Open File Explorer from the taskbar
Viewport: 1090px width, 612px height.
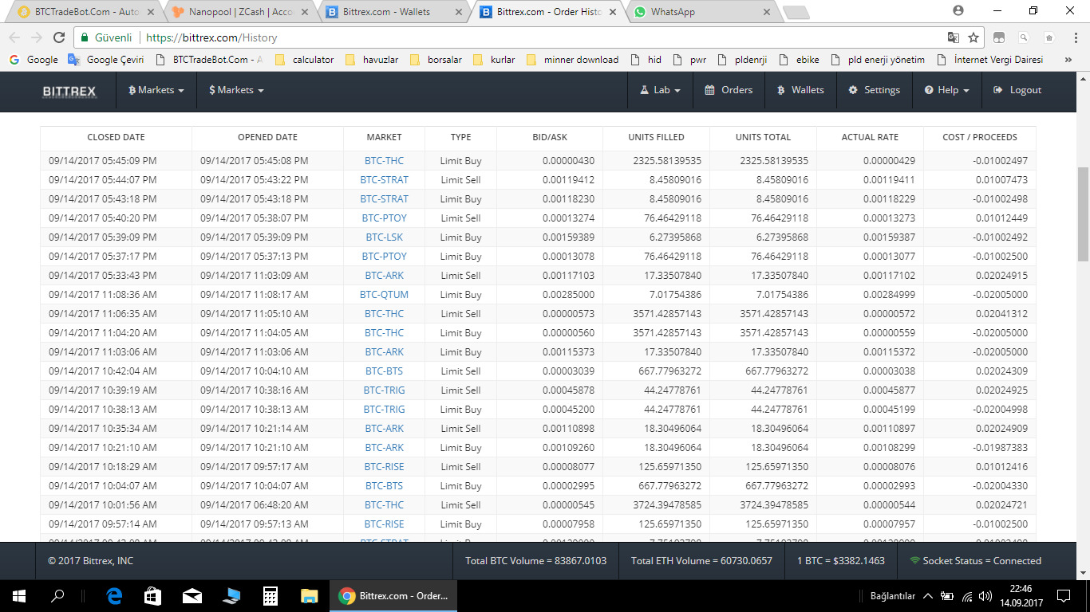click(x=310, y=596)
